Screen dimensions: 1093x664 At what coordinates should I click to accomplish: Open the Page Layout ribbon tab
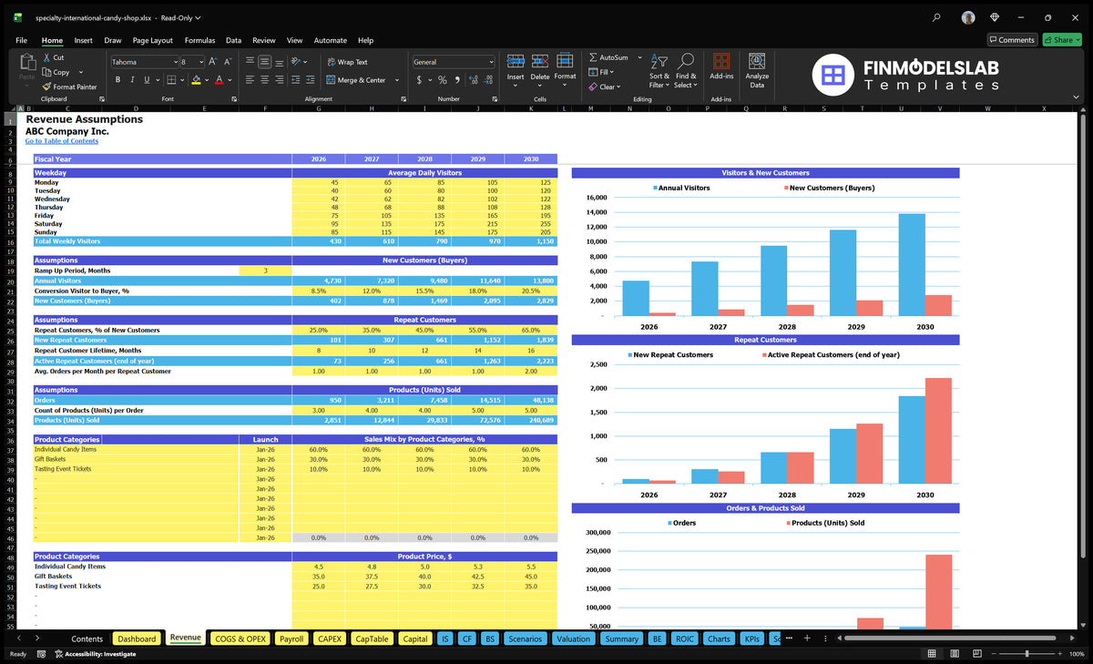pyautogui.click(x=152, y=40)
